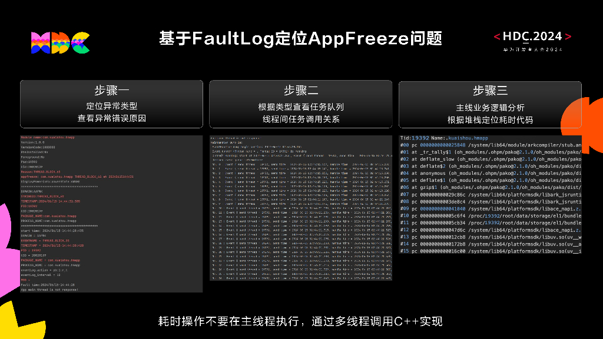Expand stack frame #00 stub.an entry
603x339 pixels.
click(489, 145)
